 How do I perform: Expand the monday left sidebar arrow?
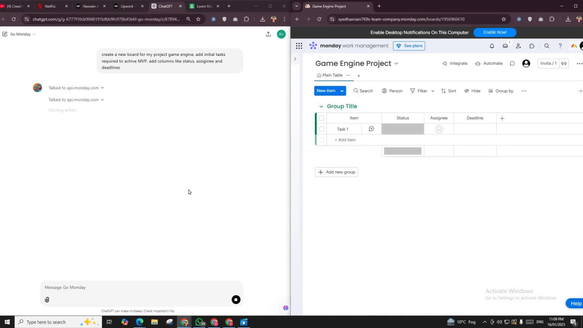295,59
